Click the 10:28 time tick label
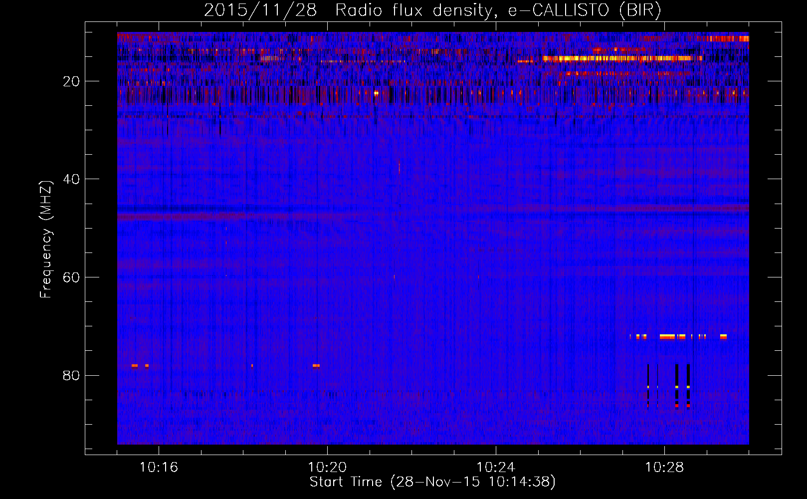This screenshot has height=499, width=807. coord(664,468)
